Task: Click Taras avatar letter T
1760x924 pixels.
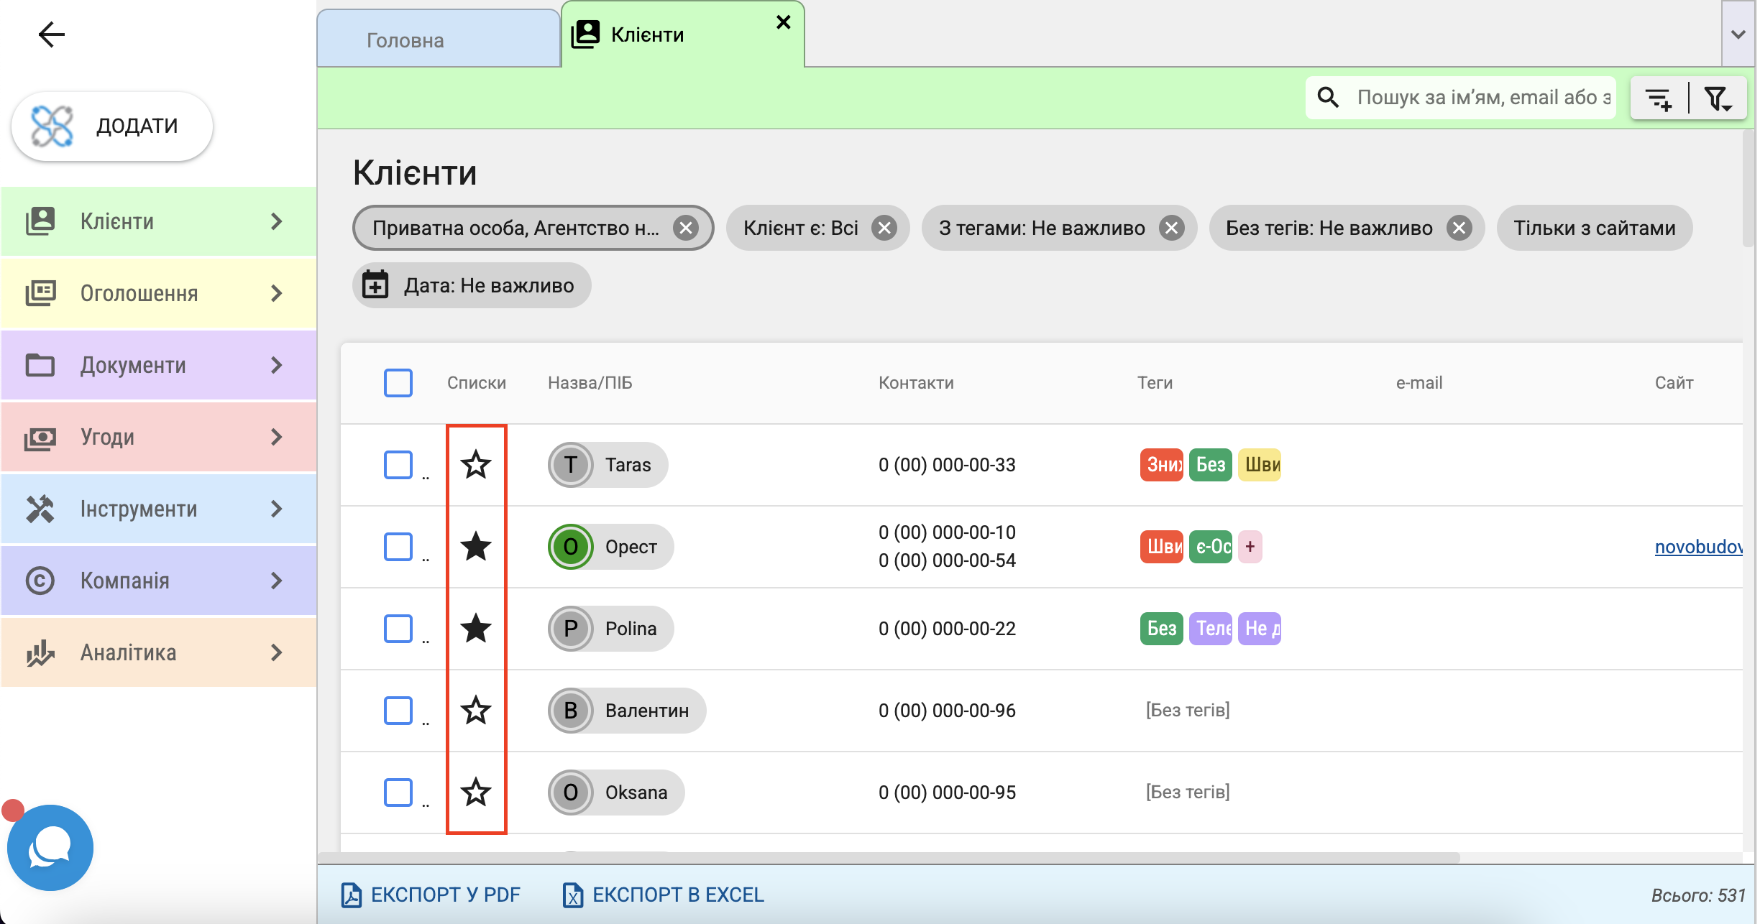Action: (x=571, y=465)
